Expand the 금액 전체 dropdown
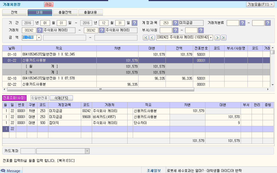 [39, 38]
